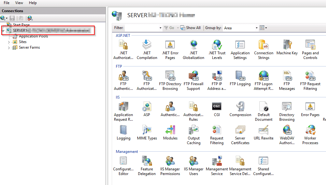
Task: Collapse the SERVER1 tree node
Action: 3,31
